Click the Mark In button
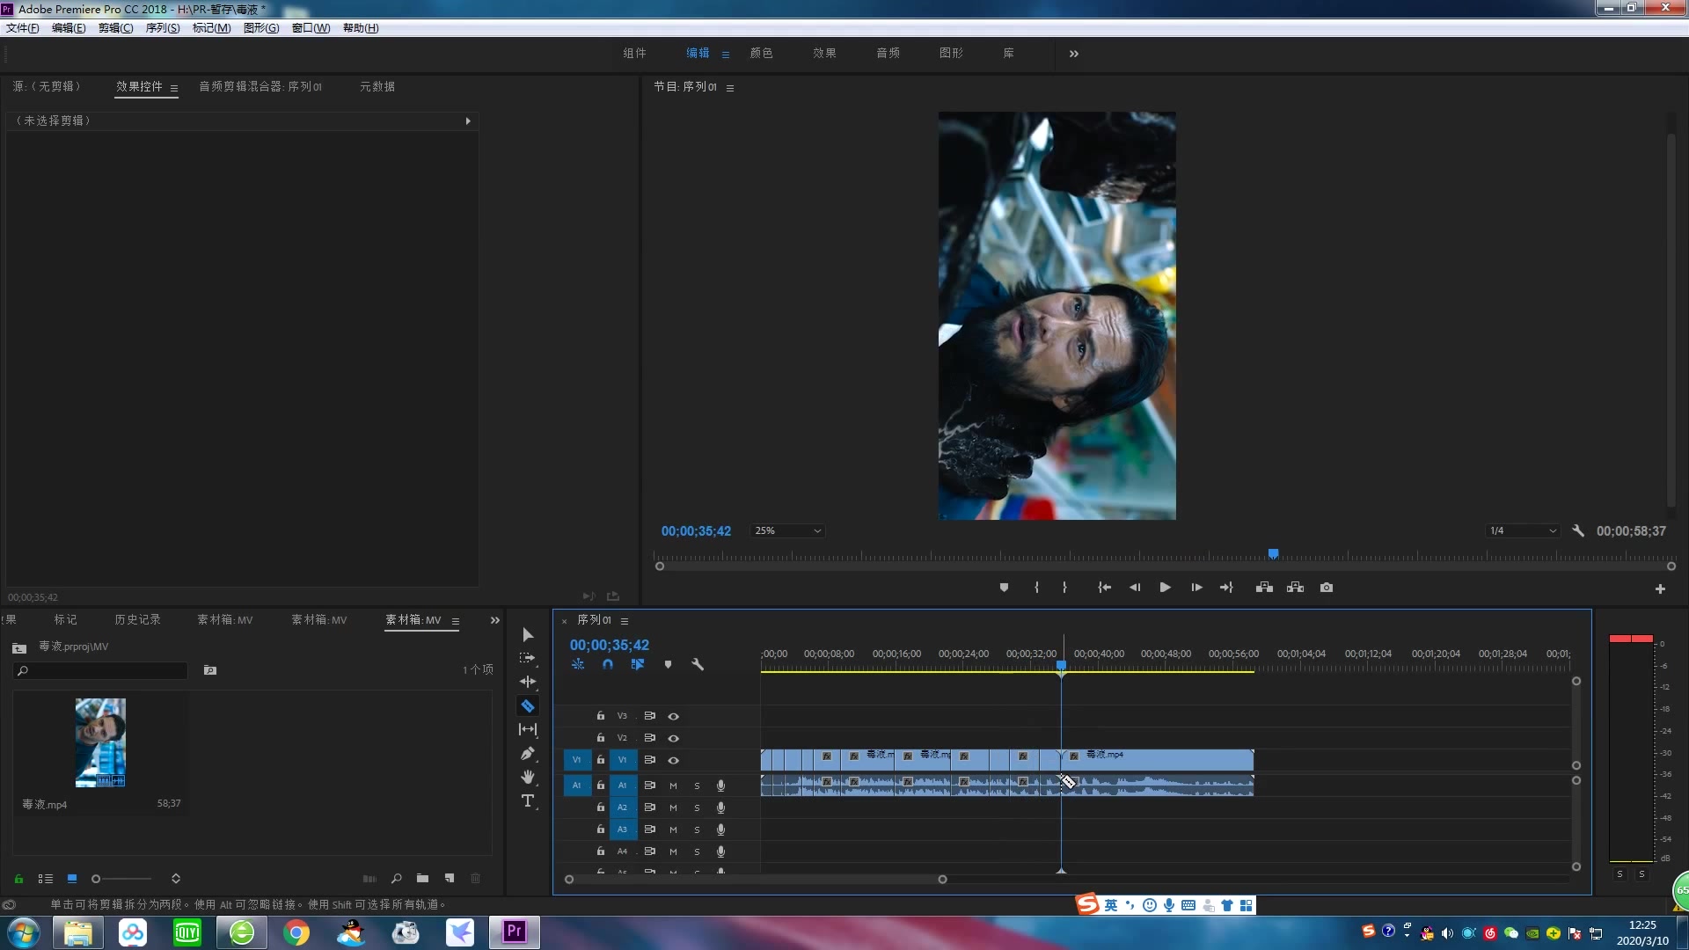Viewport: 1689px width, 950px height. pyautogui.click(x=1036, y=588)
